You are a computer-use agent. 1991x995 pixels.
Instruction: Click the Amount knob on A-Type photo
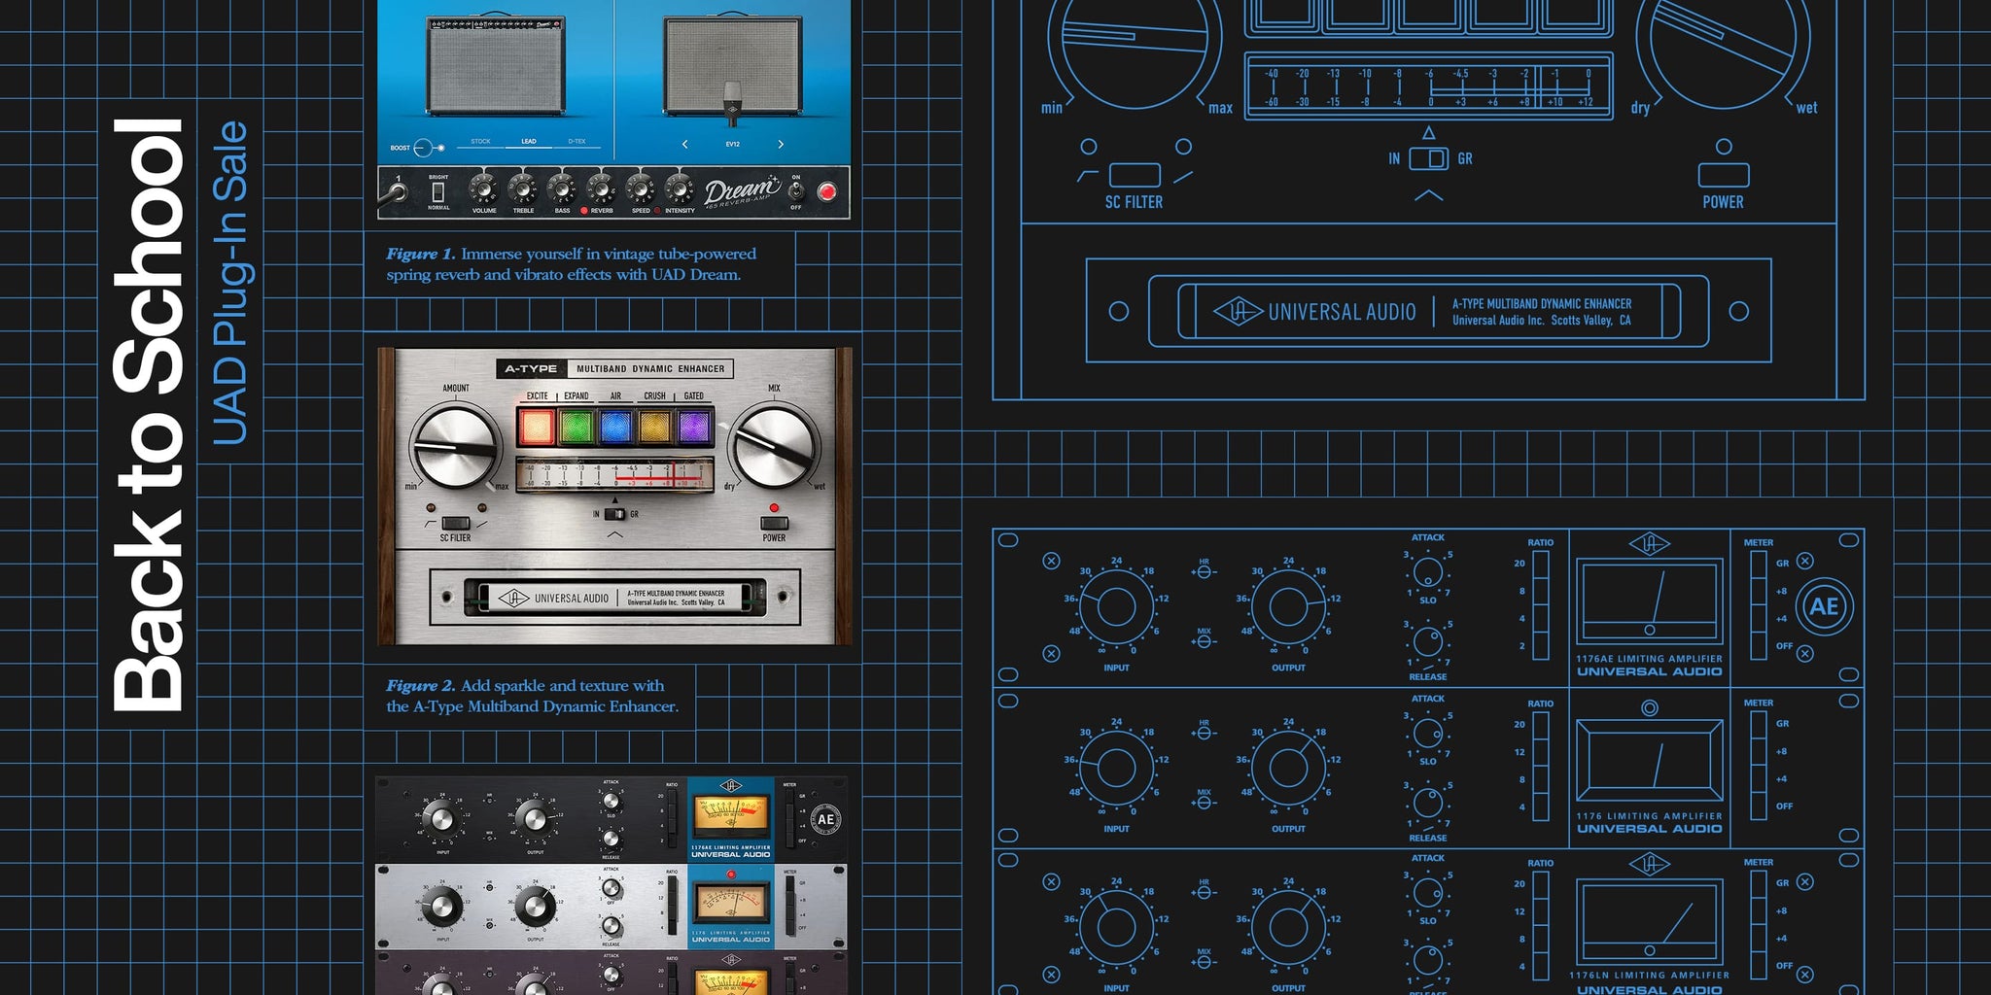454,447
